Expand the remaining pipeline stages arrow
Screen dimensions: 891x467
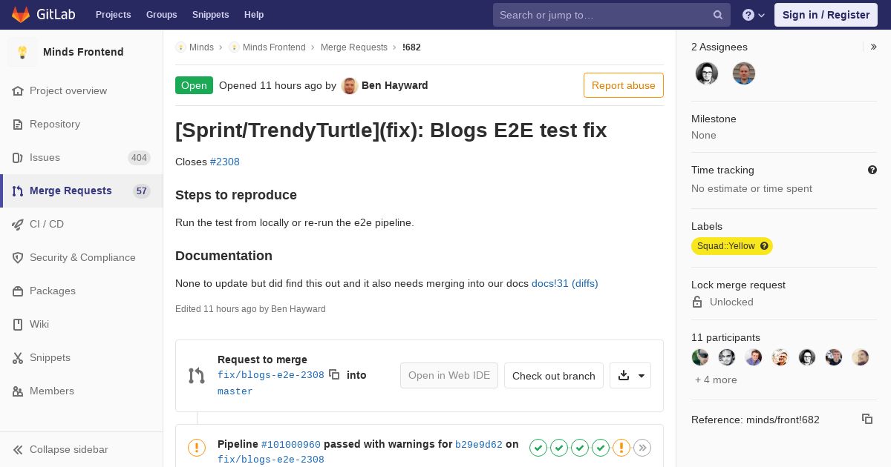(642, 448)
